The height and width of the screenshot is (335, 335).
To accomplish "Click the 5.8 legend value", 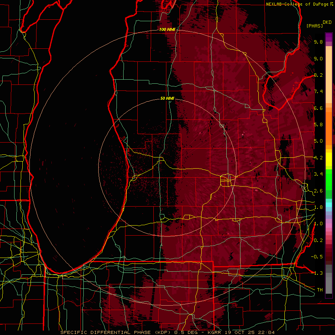I will click(318, 125).
